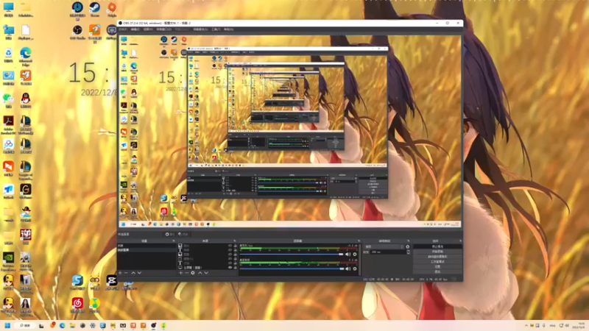The width and height of the screenshot is (589, 331).
Task: Open the 工具(T) menu in OBS
Action: 216,29
